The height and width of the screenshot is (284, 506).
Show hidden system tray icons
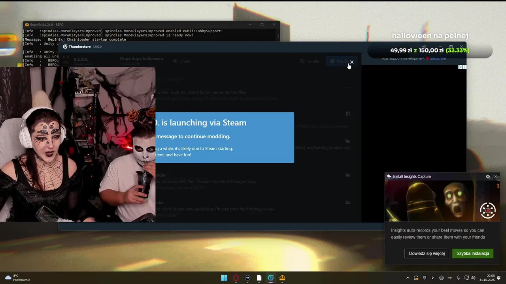click(x=408, y=278)
